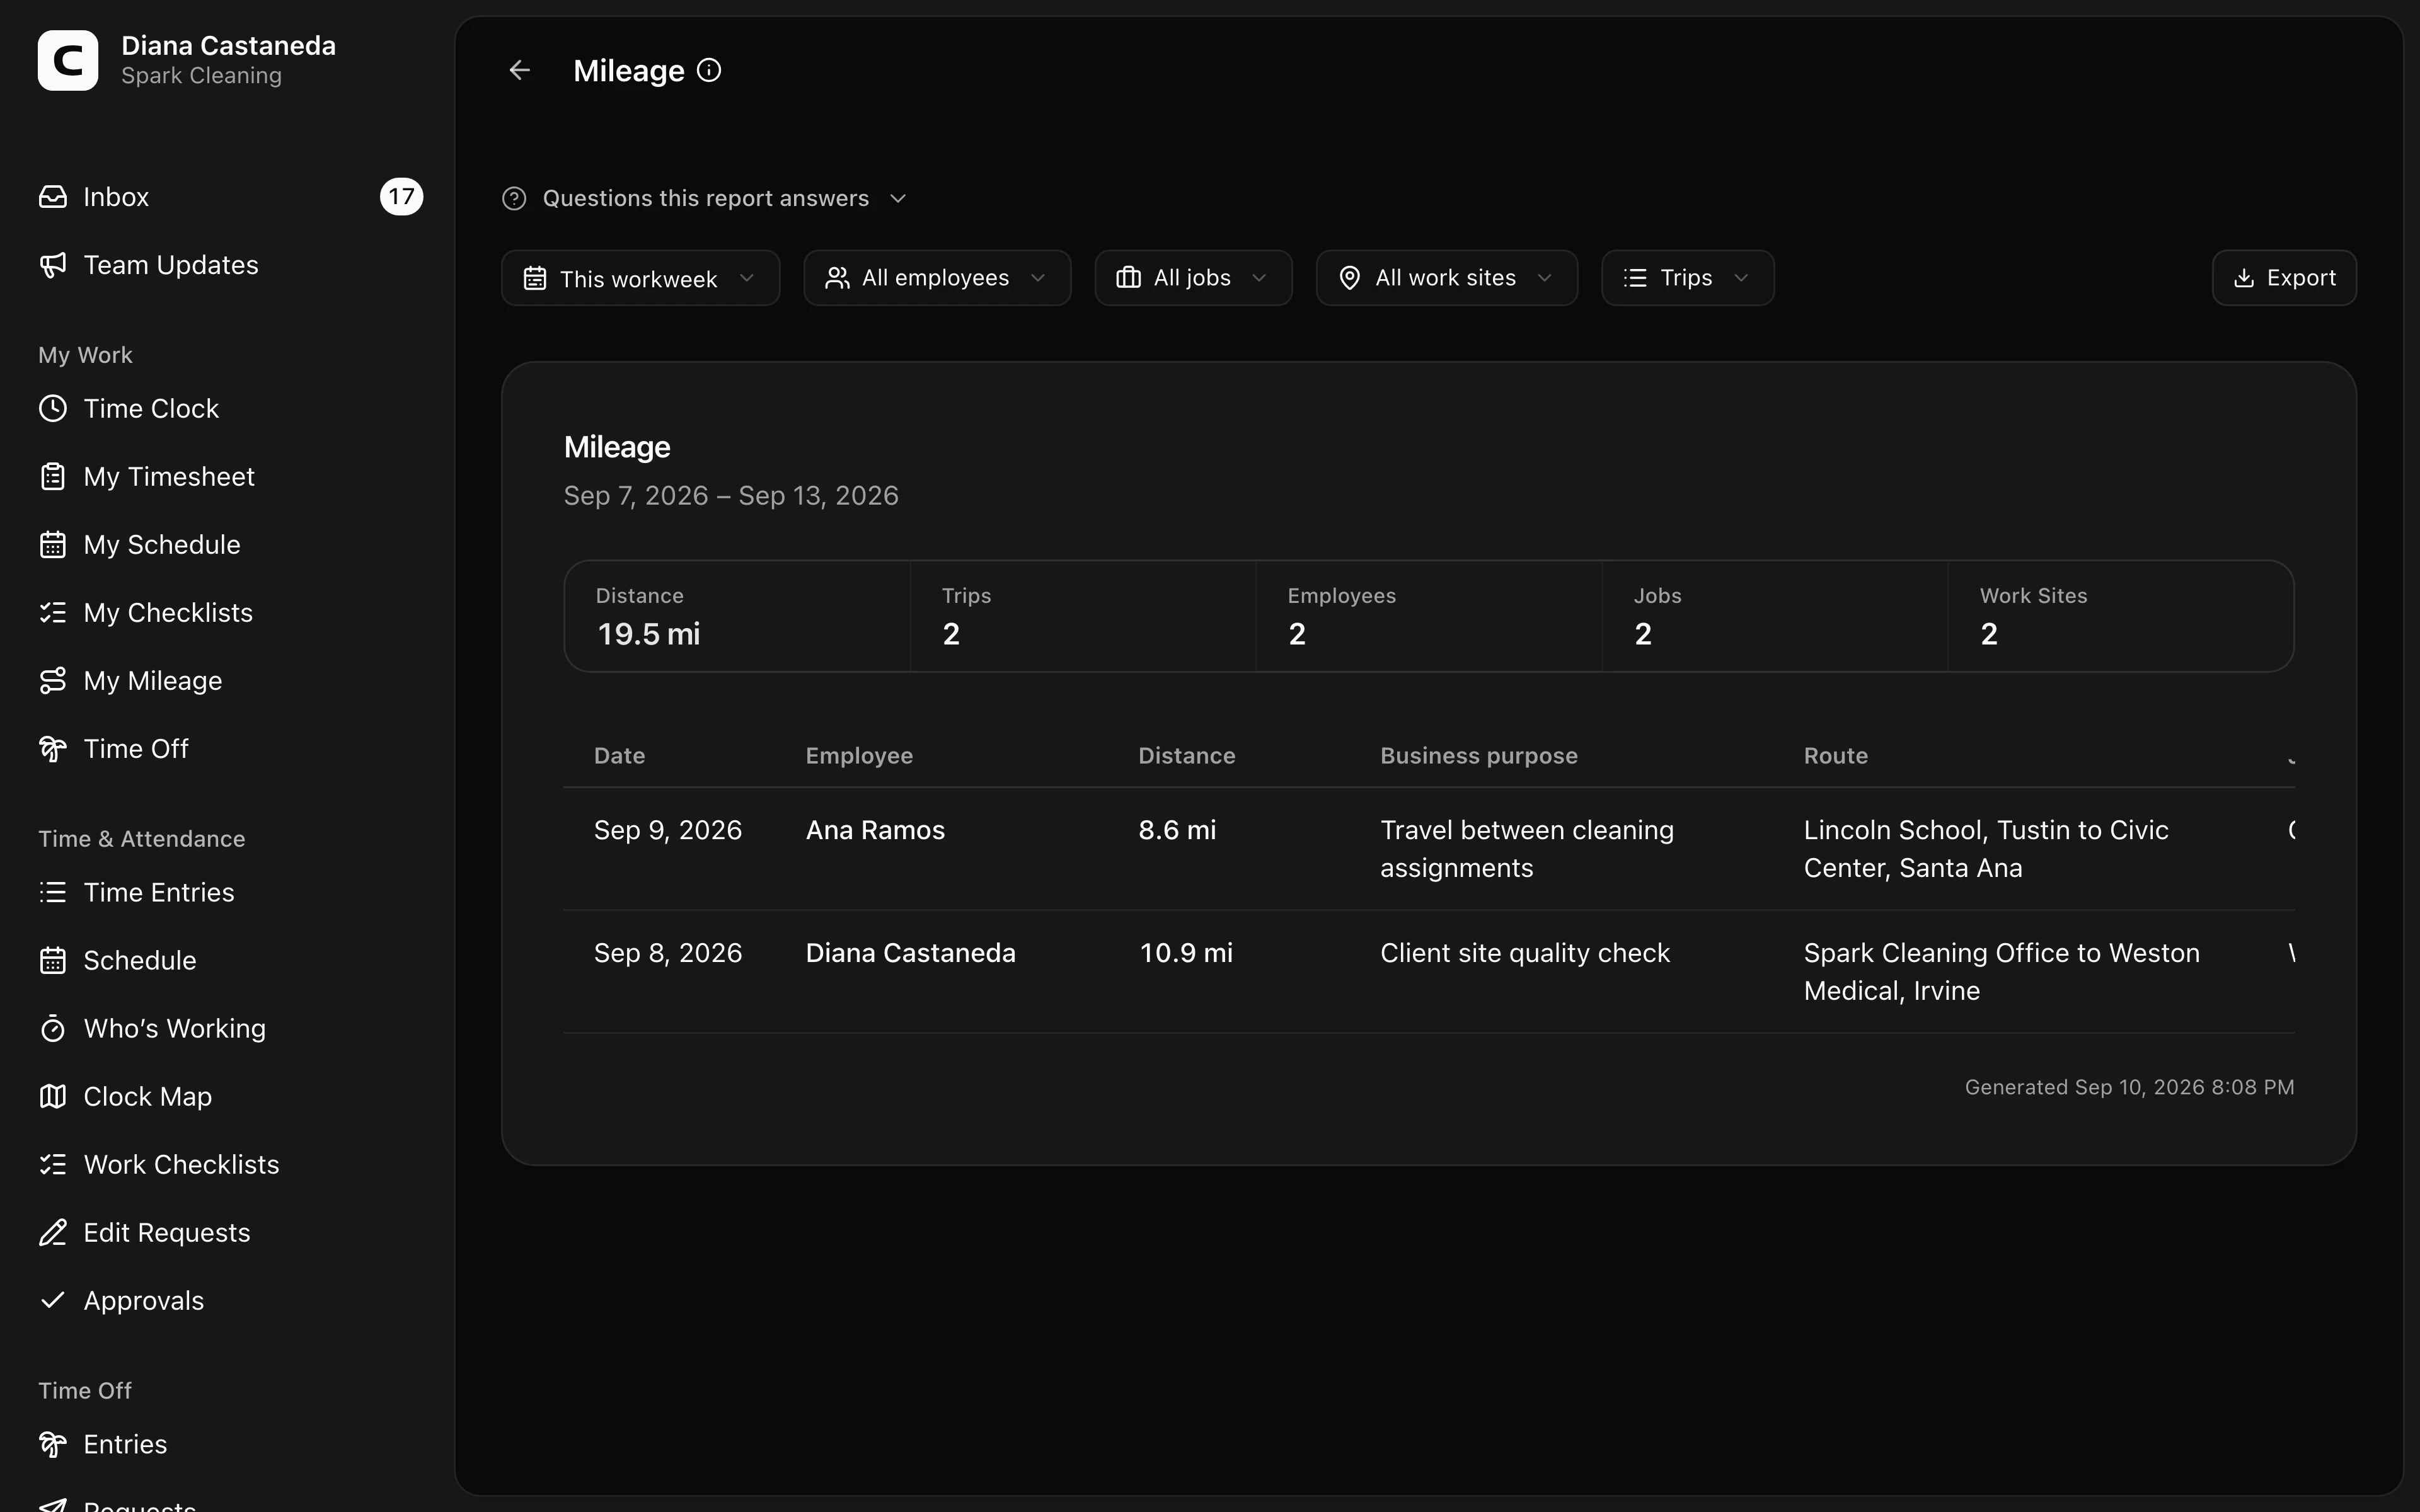
Task: Open Work Checklists in the sidebar
Action: pos(230,1165)
